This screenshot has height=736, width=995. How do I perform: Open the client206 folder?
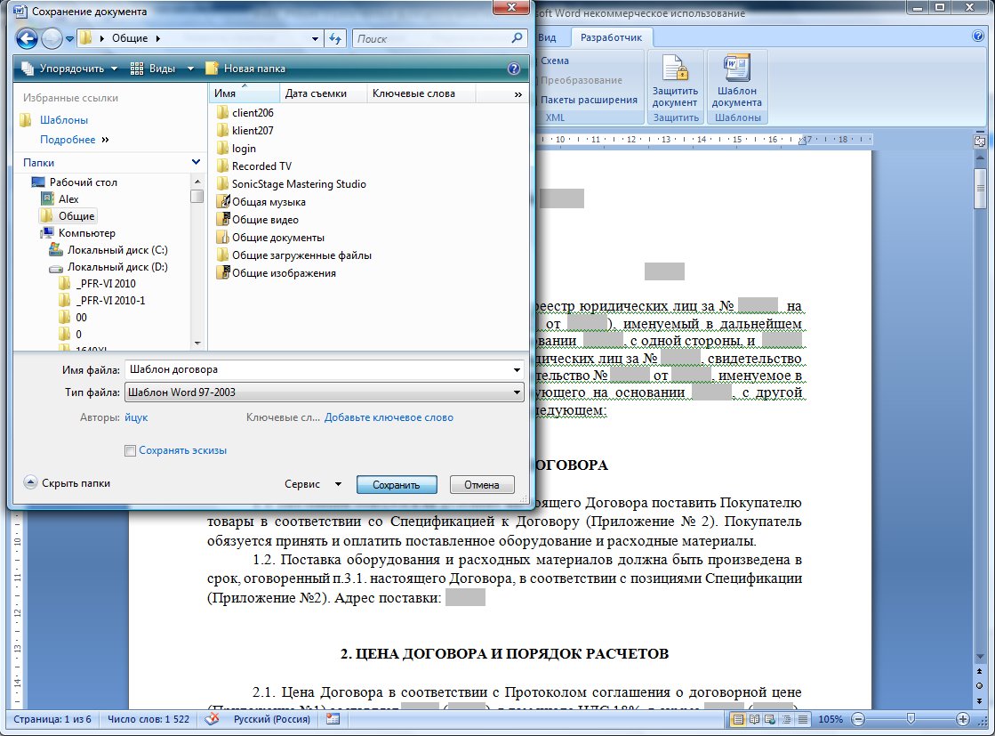tap(253, 113)
